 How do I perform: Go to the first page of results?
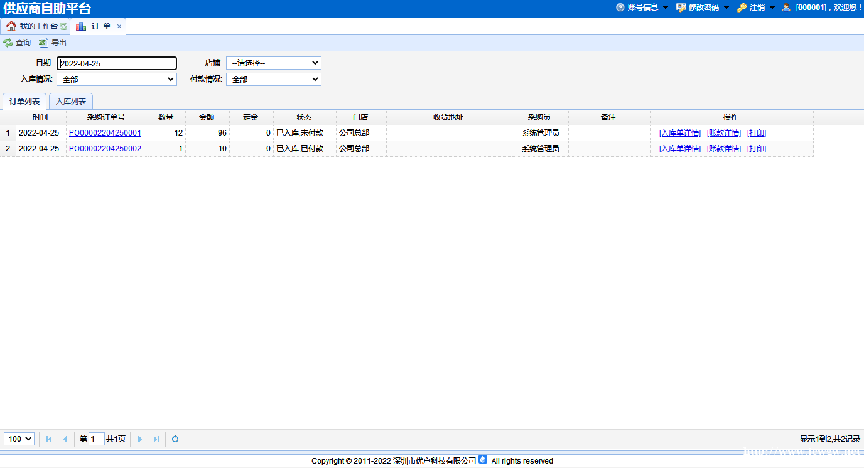(49, 439)
